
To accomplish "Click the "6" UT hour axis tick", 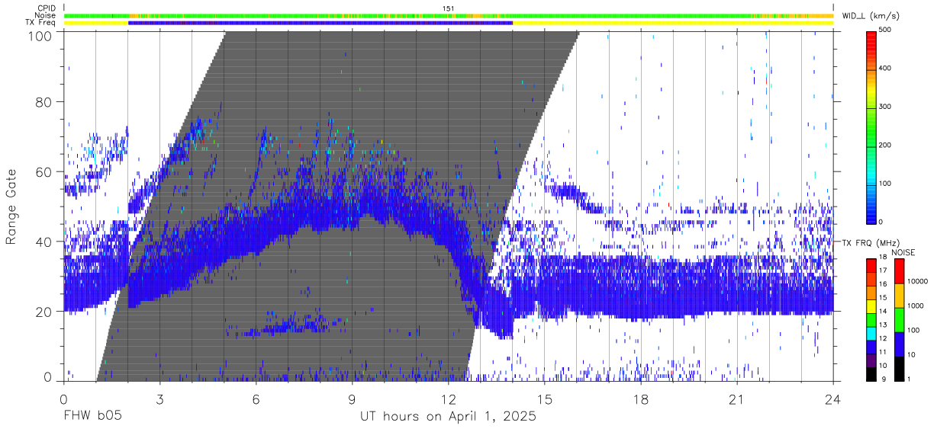I will tap(256, 399).
